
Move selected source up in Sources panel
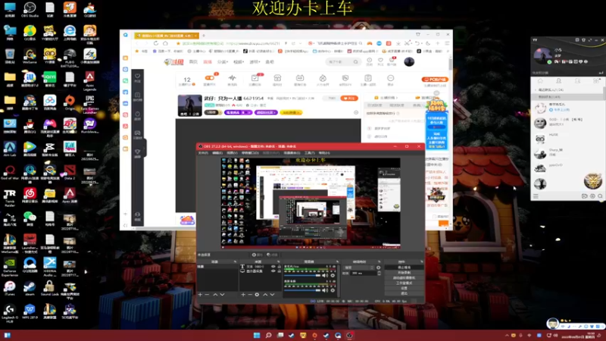click(x=266, y=295)
